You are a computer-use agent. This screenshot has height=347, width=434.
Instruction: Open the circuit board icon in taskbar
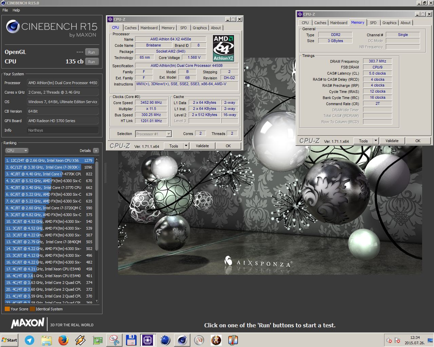[97, 340]
